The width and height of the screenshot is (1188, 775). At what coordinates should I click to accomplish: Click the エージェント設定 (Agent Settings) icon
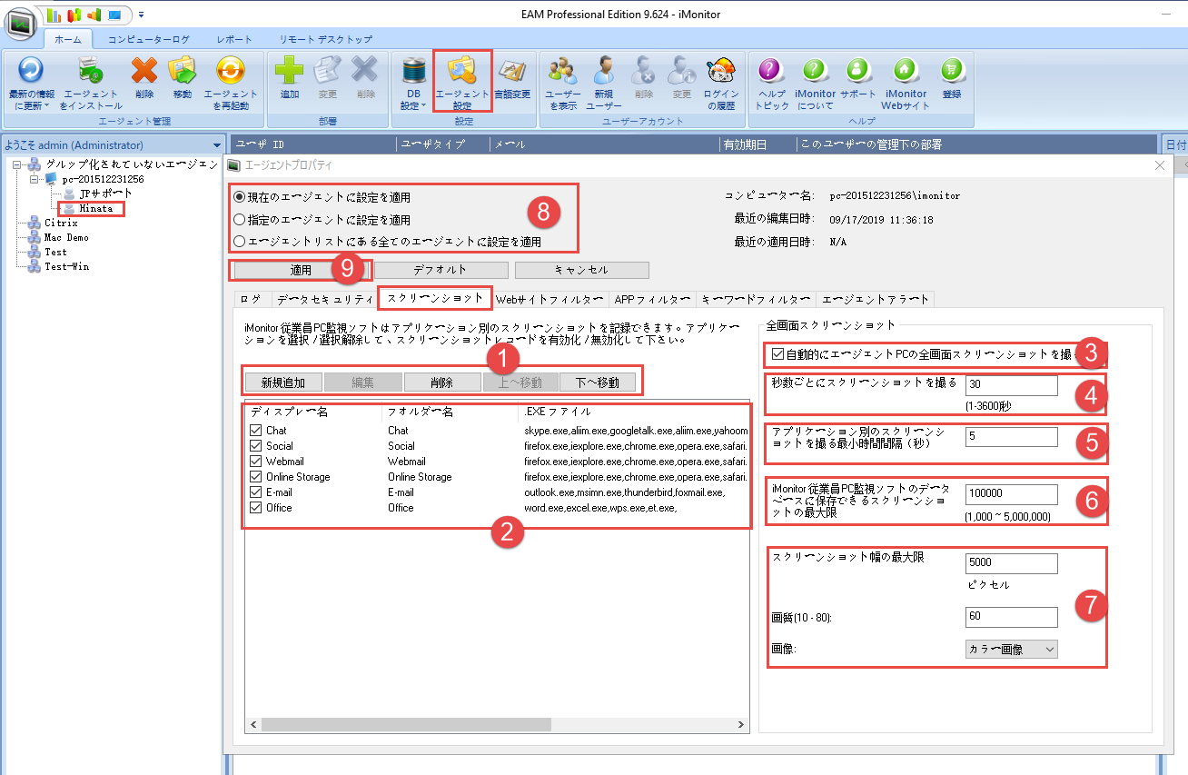tap(463, 71)
